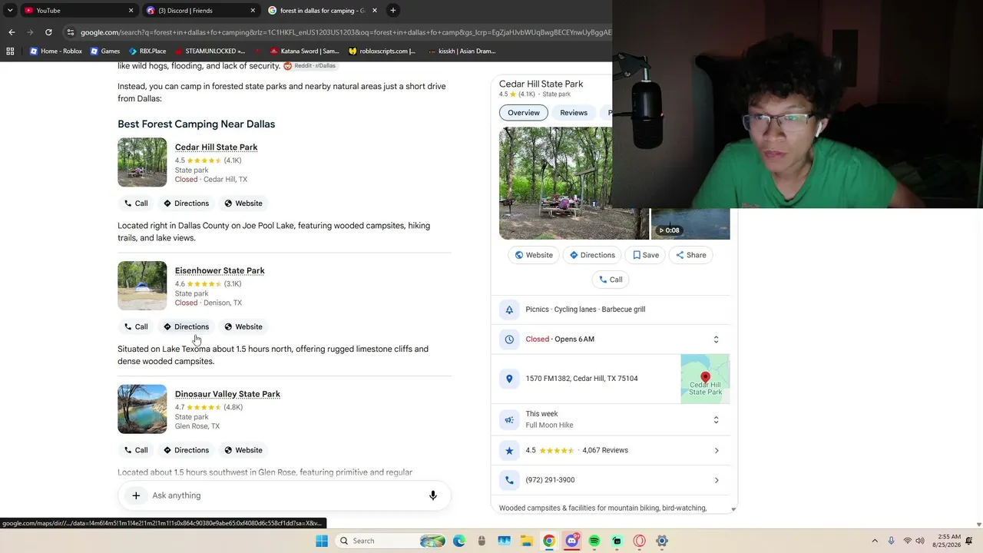This screenshot has height=553, width=983.
Task: Open Website button in the park side panel
Action: pos(534,255)
